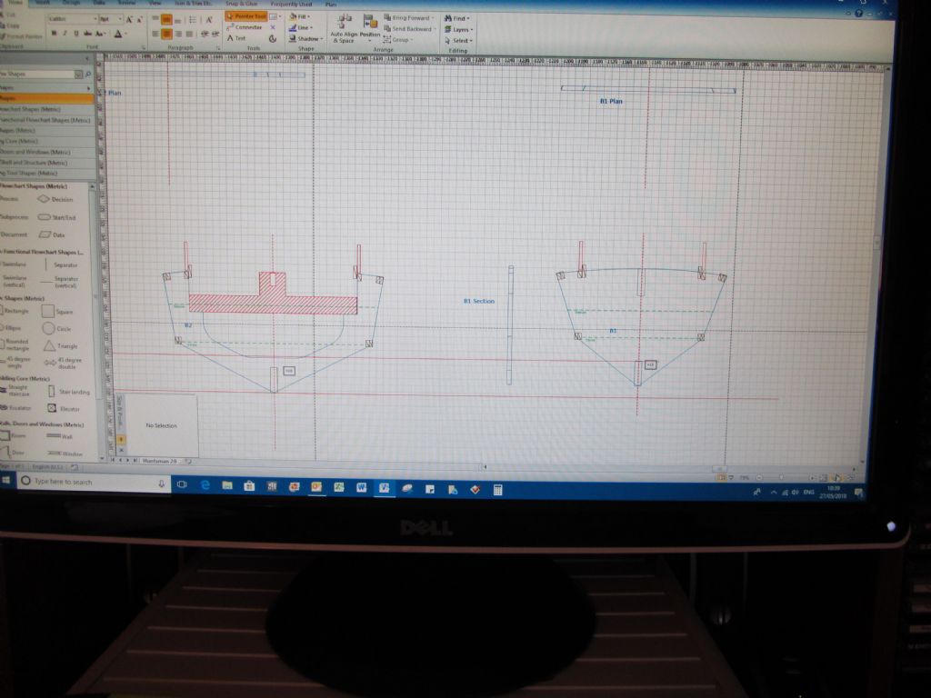This screenshot has width=931, height=698.
Task: Open the Position options
Action: (x=370, y=29)
